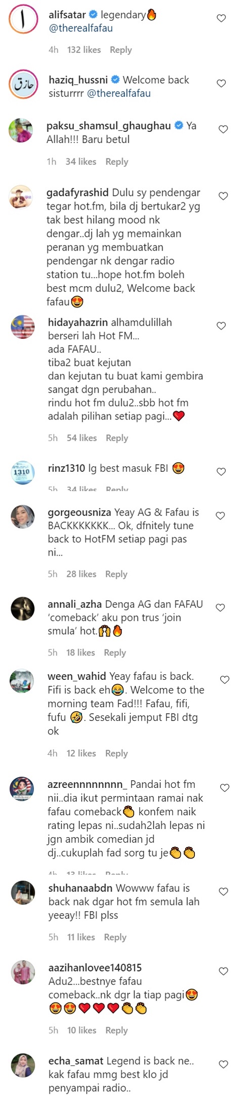Image resolution: width=244 pixels, height=1105 pixels.
Task: Like alifsatar's comment with heart icon
Action: point(221,18)
